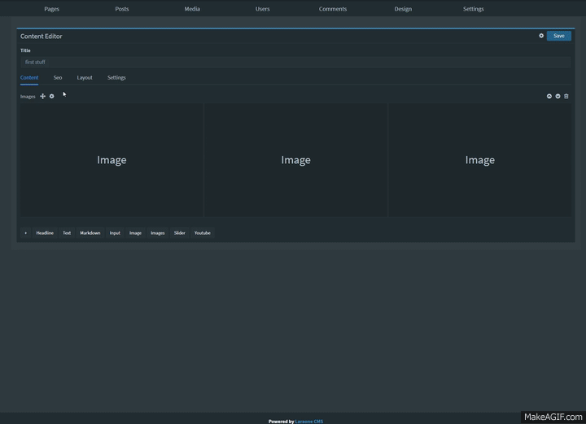
Task: Add a Slider block
Action: [179, 233]
